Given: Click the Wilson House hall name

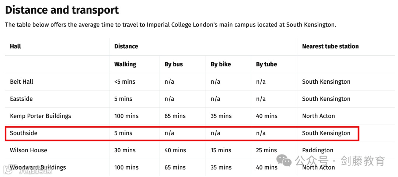Looking at the screenshot, I should click(x=29, y=150).
